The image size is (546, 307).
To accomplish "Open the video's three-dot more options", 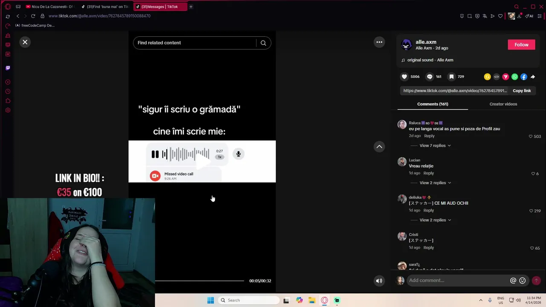I will [x=379, y=42].
